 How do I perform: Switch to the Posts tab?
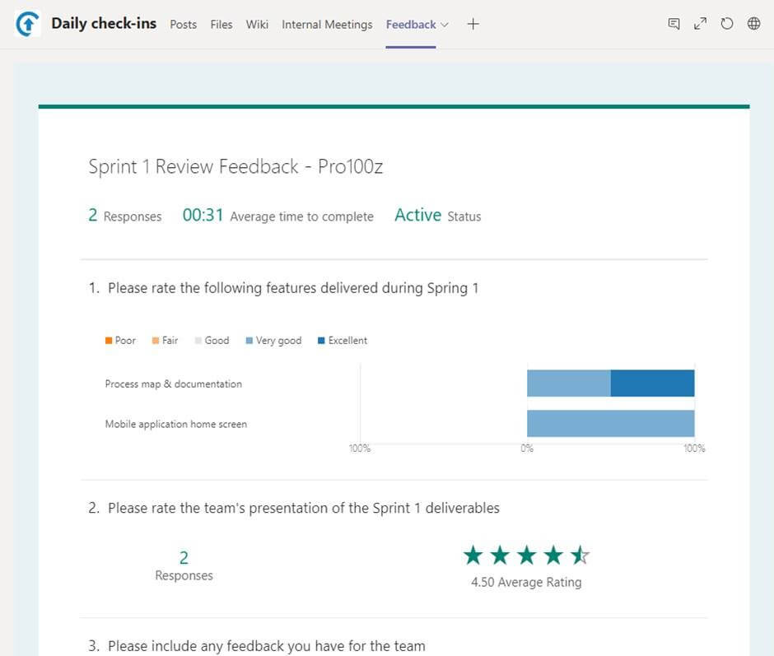[183, 24]
